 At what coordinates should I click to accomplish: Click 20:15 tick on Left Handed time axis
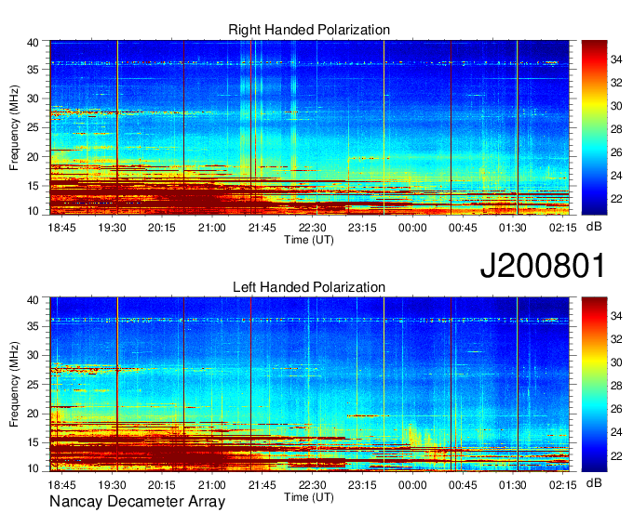[x=161, y=485]
